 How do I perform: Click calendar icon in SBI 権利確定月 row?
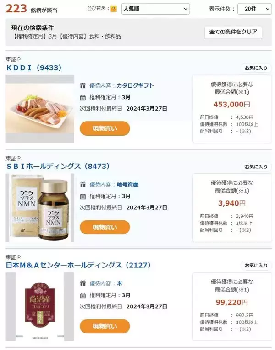83,196
